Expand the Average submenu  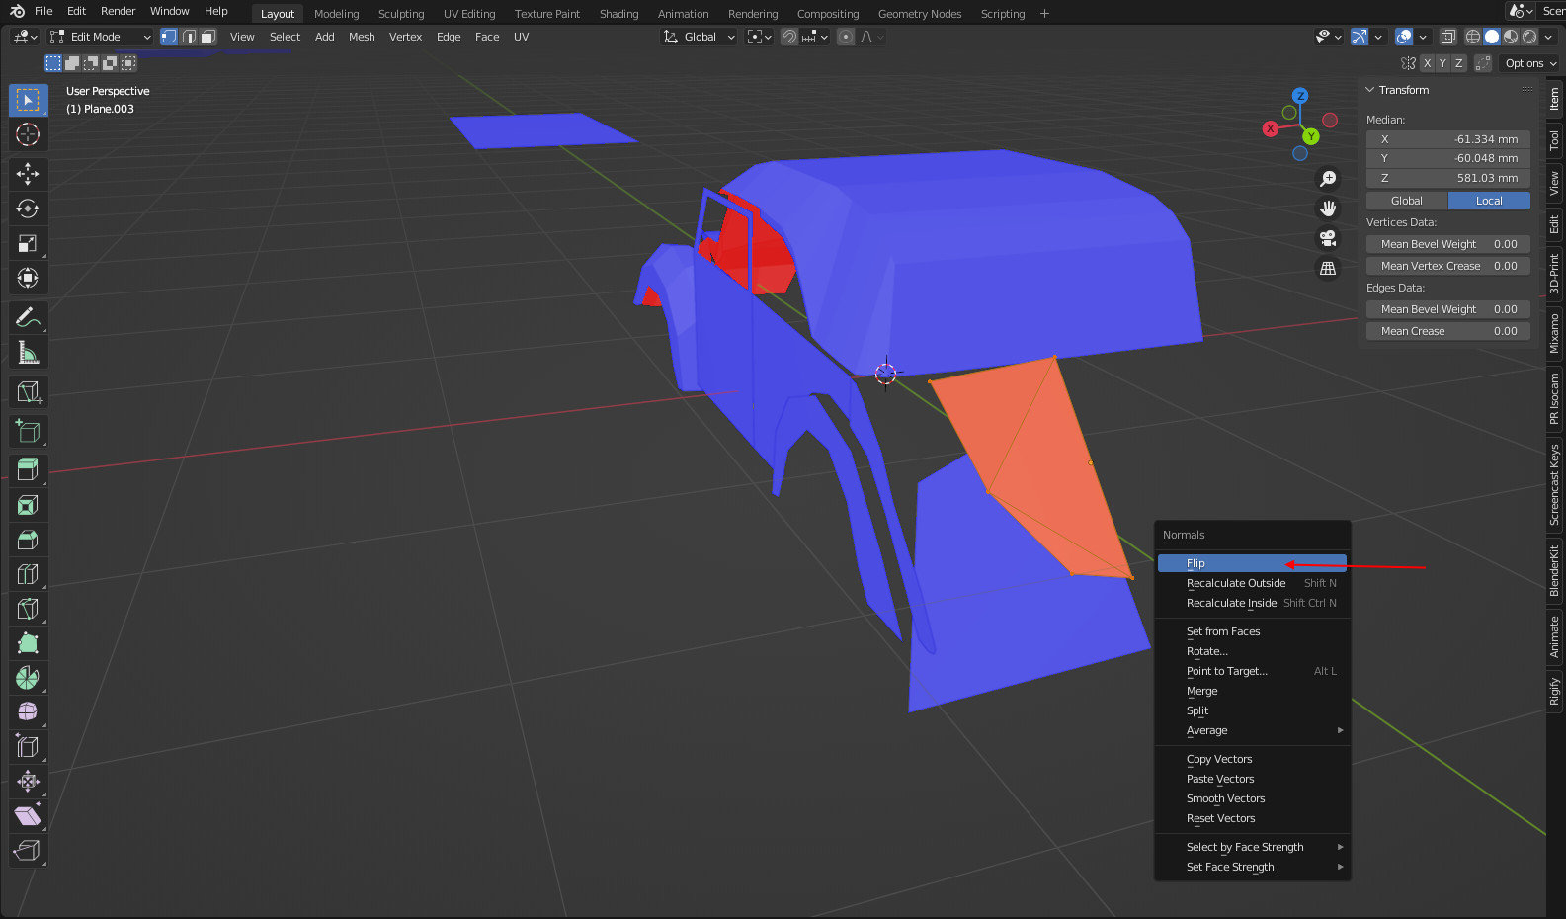pyautogui.click(x=1252, y=731)
